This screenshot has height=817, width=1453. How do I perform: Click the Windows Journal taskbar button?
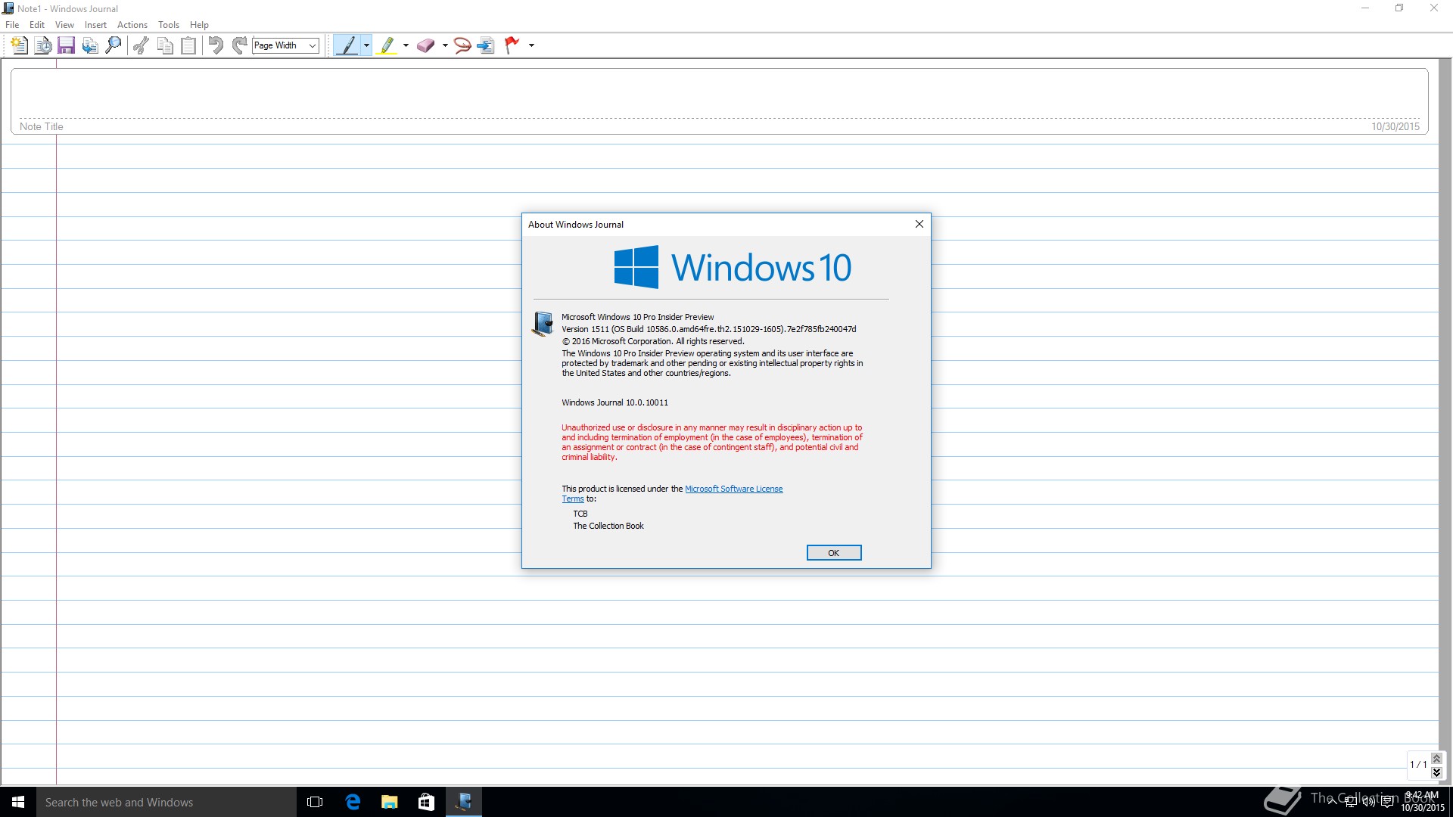464,802
